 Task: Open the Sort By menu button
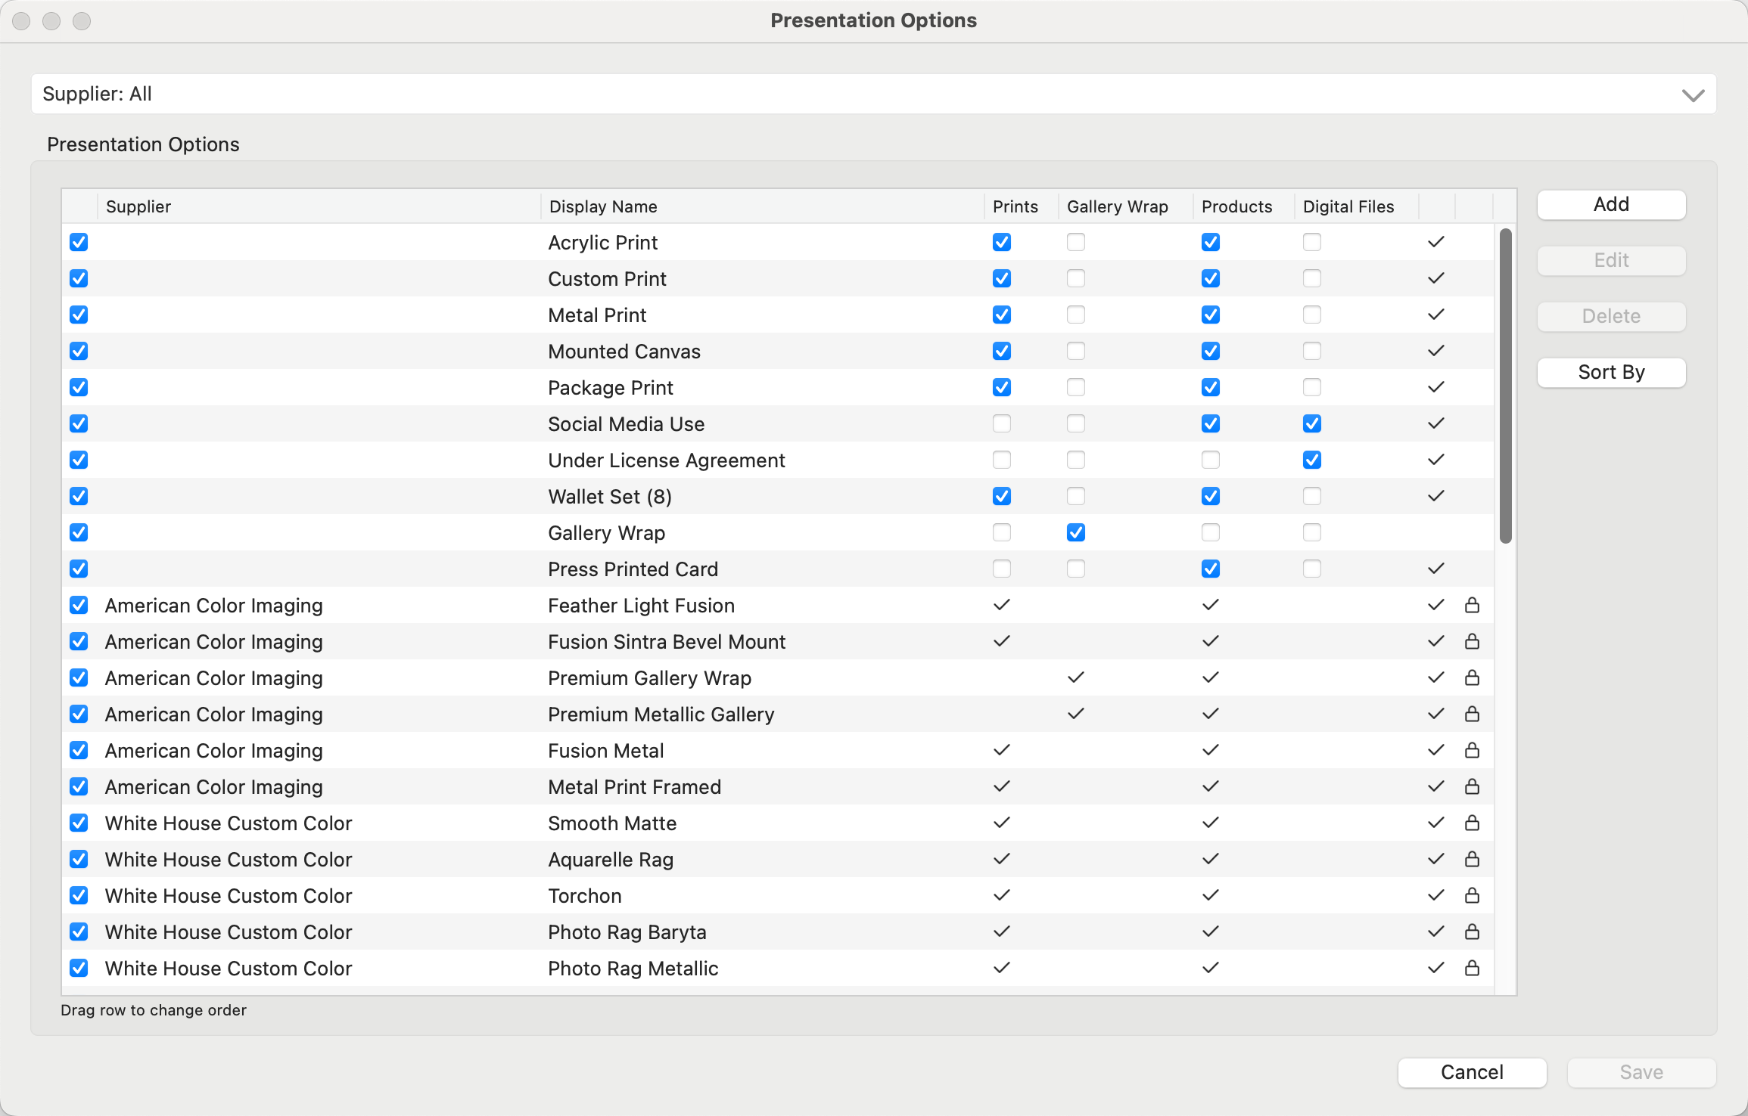(x=1610, y=372)
